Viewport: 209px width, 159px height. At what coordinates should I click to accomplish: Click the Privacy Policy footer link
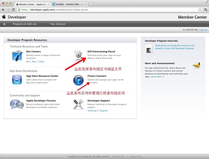pos(136,157)
